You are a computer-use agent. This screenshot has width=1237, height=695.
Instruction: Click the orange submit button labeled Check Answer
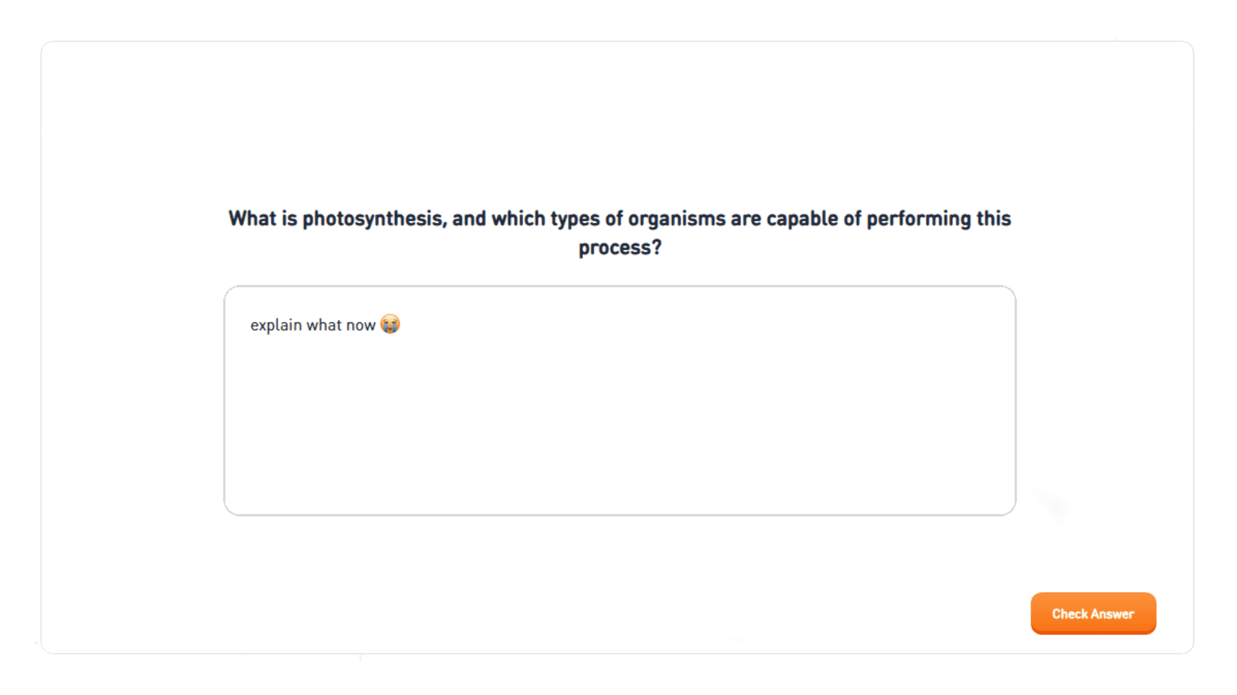(1093, 613)
